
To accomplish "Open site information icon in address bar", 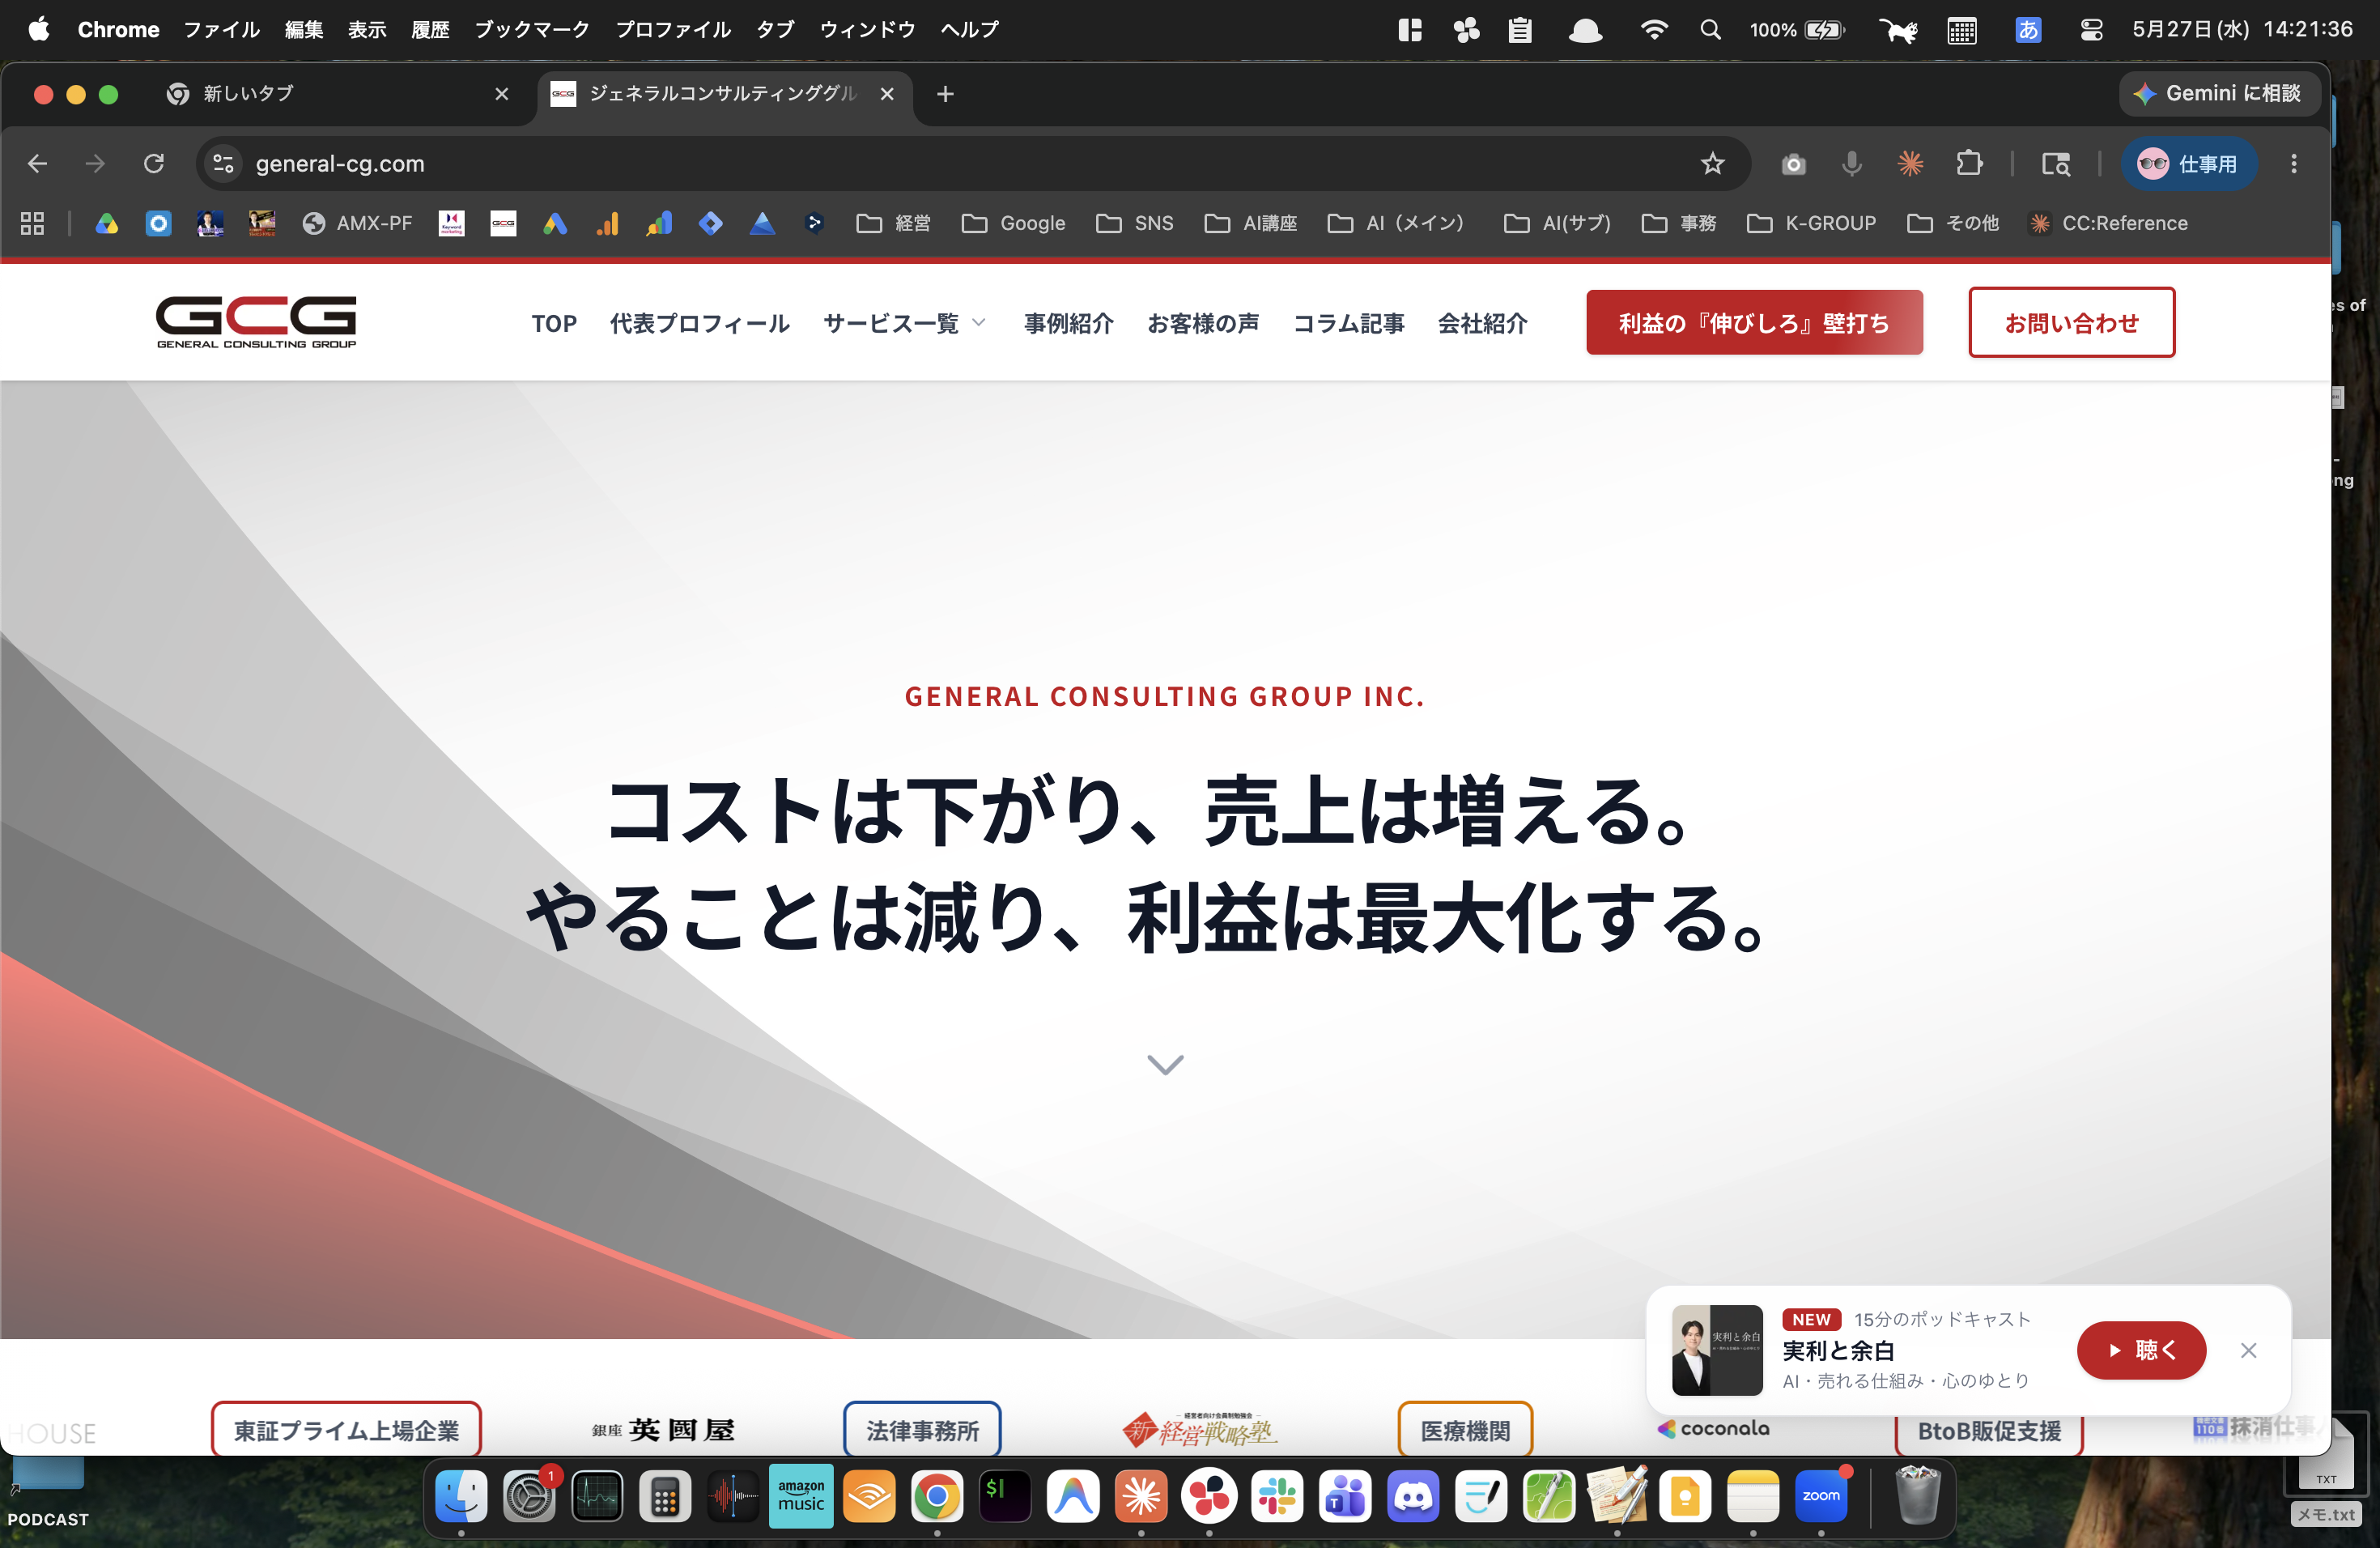I will click(224, 163).
